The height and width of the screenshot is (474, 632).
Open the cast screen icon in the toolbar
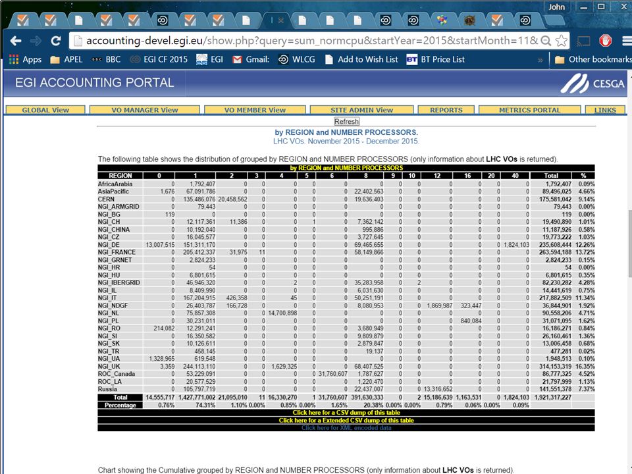[583, 41]
